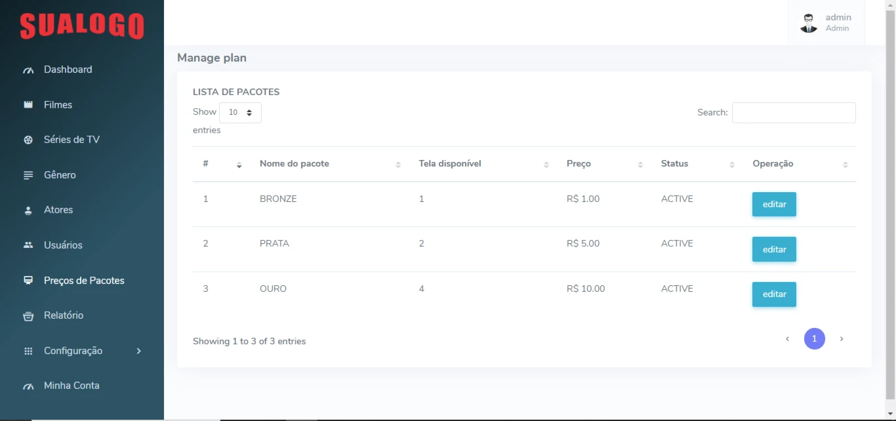Open the Show entries count dropdown
Screen dimensions: 896x421
(240, 113)
